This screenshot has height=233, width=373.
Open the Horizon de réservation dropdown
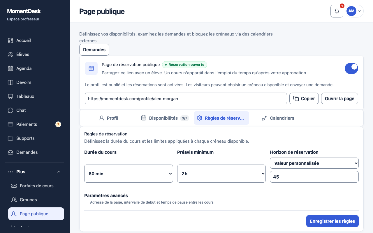tap(314, 163)
